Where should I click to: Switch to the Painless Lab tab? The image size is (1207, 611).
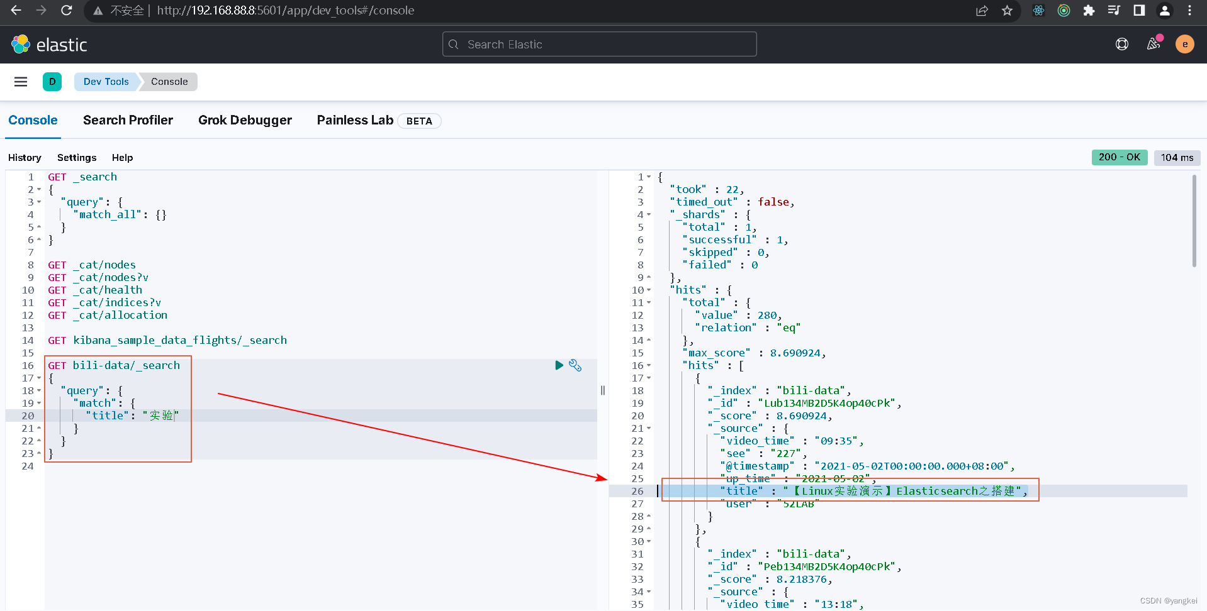tap(355, 120)
